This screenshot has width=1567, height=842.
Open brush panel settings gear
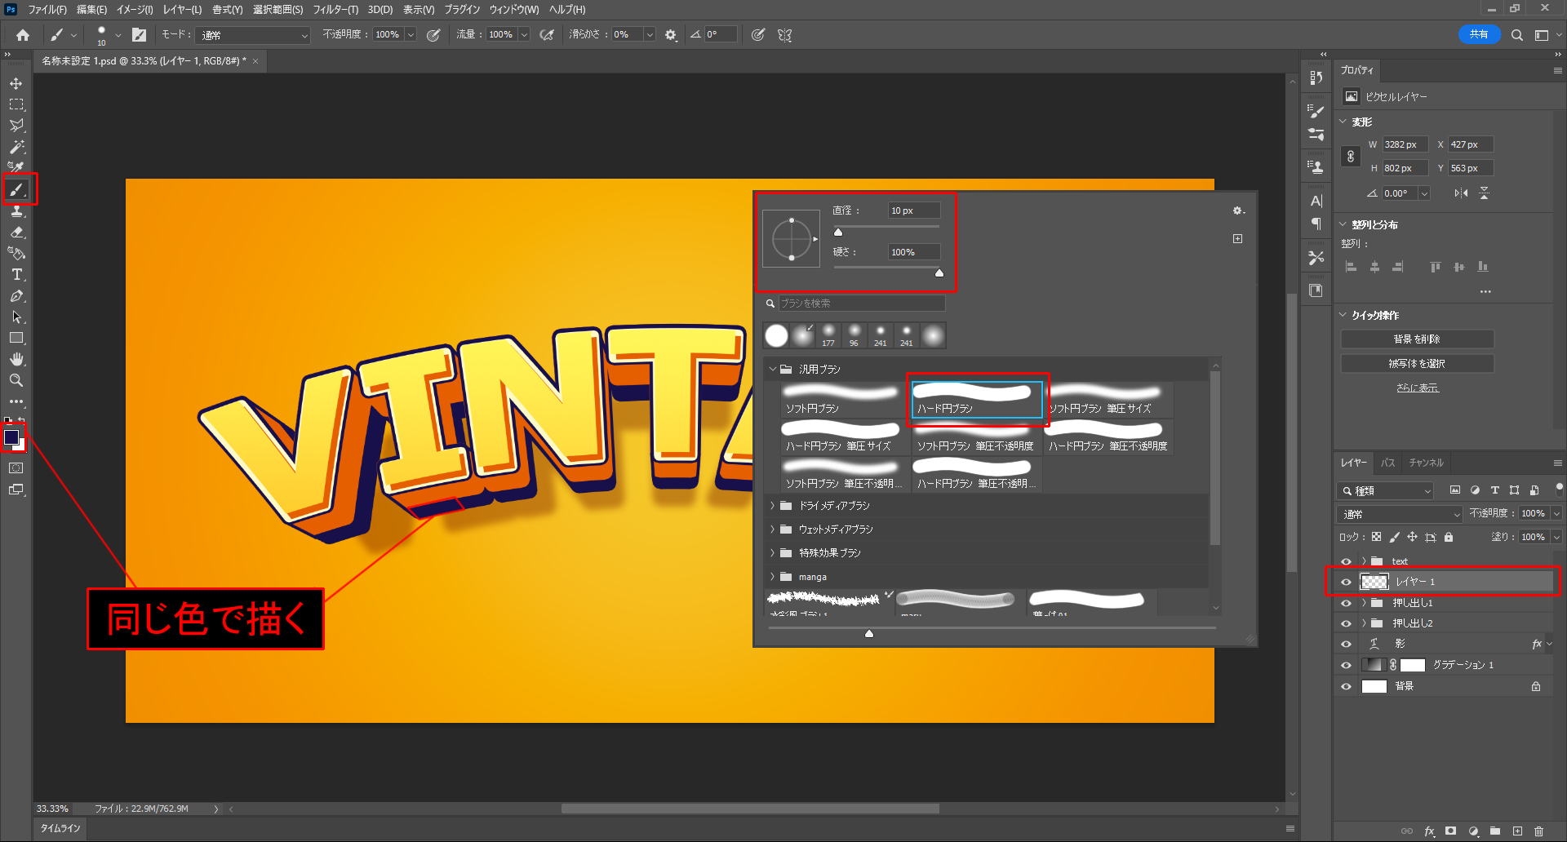1237,210
